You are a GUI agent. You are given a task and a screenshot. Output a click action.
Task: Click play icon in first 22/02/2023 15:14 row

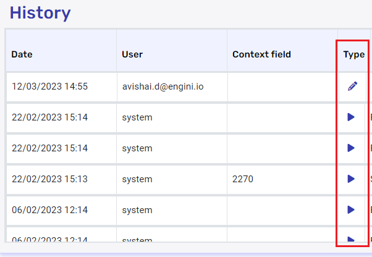[351, 117]
